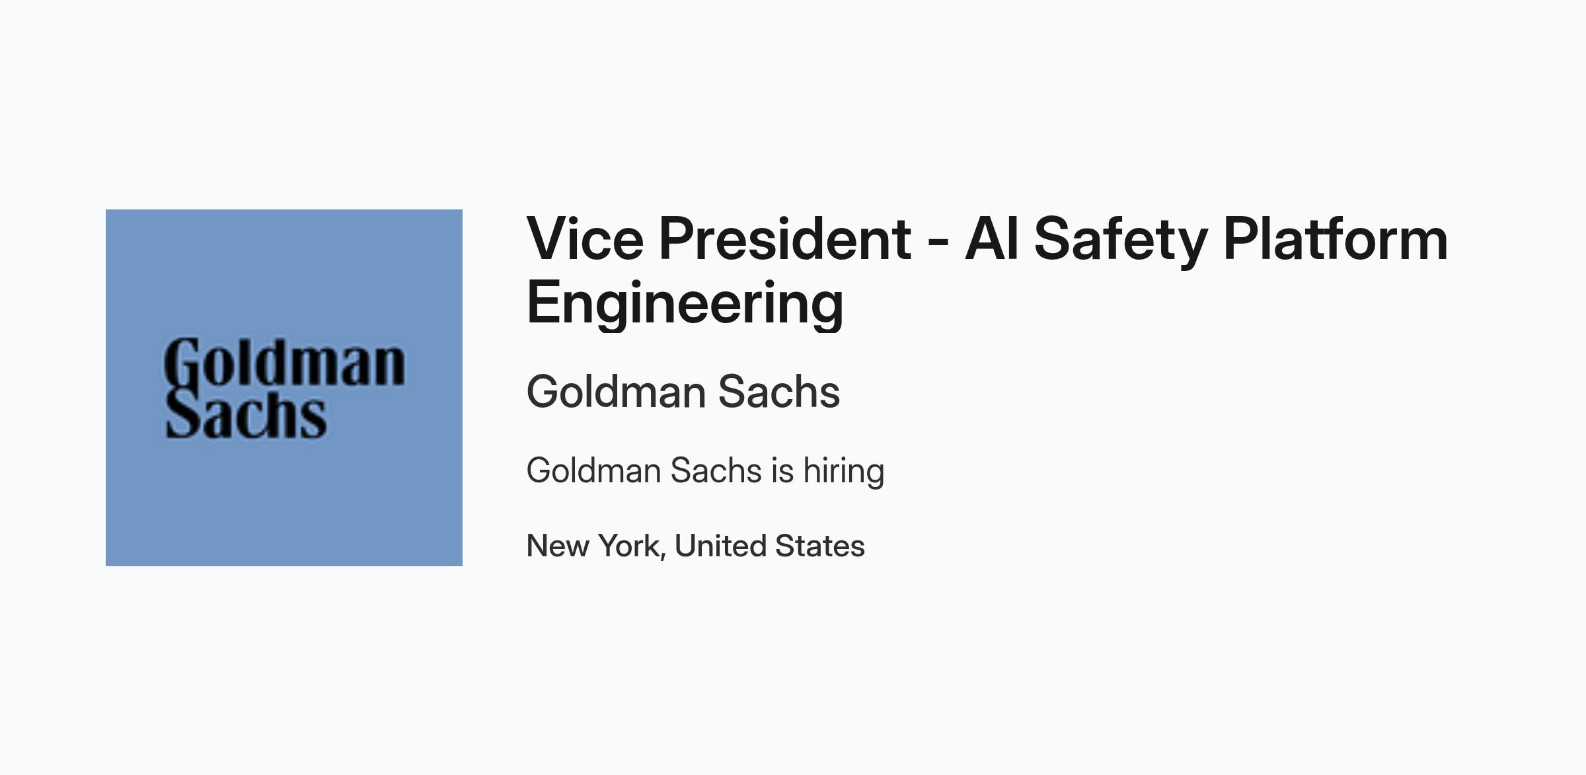
Task: Click the word Safety in the job title
Action: point(1121,241)
